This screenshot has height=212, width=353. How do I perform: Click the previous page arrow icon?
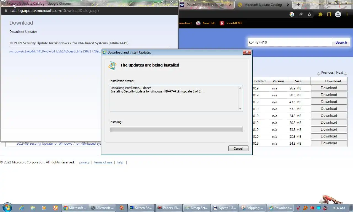[x=319, y=73]
